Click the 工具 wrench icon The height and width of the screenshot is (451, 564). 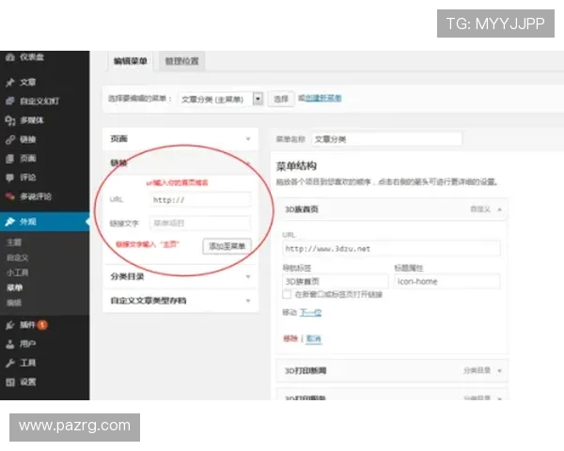coord(10,363)
